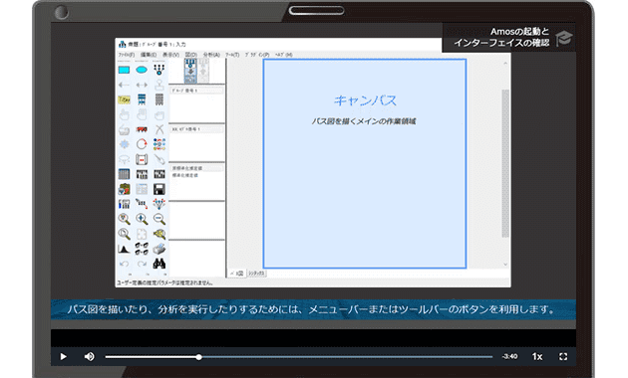Image resolution: width=628 pixels, height=378 pixels.
Task: Click the bell curve degrees of freedom icon
Action: coord(125,249)
